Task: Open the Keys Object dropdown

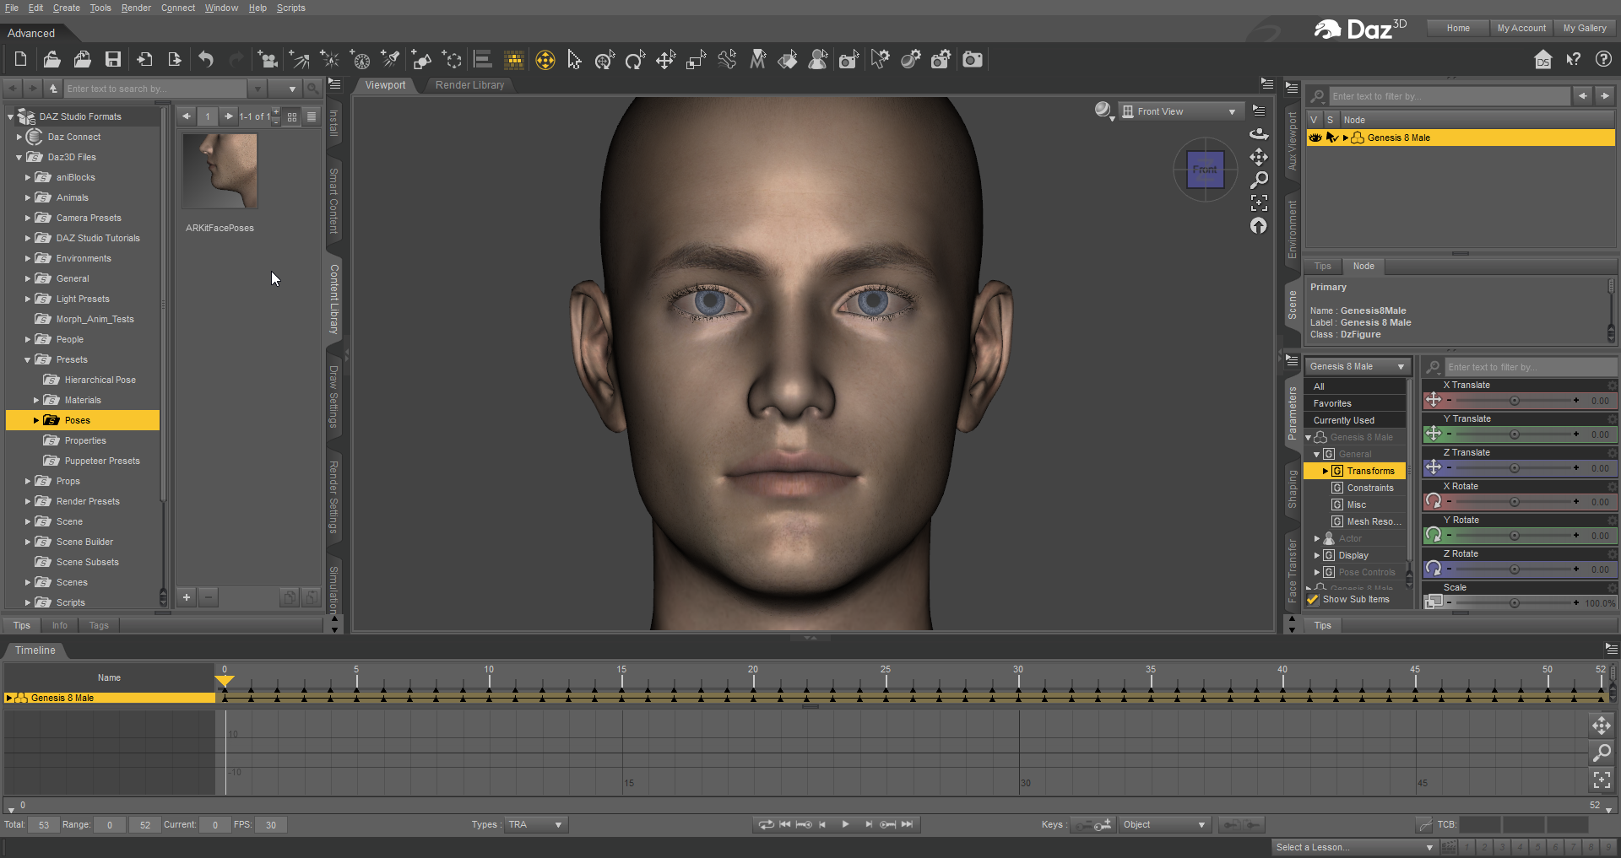Action: (x=1164, y=824)
